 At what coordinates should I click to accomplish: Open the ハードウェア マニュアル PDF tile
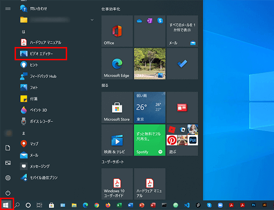click(150, 184)
